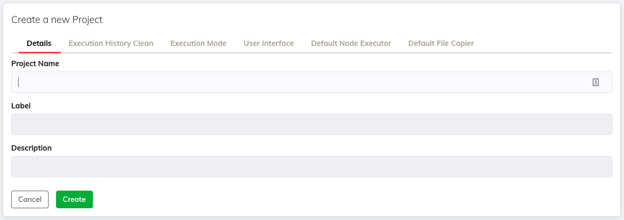The width and height of the screenshot is (624, 220).
Task: Click the 'Create a new Project' heading
Action: coord(57,20)
